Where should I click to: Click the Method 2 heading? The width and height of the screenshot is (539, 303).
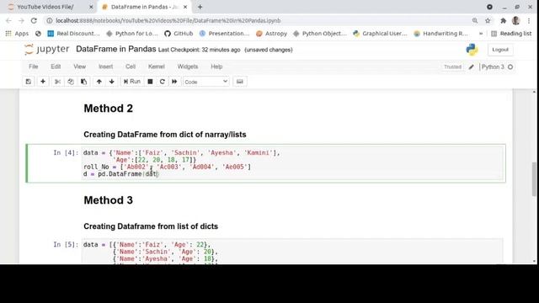coord(109,109)
